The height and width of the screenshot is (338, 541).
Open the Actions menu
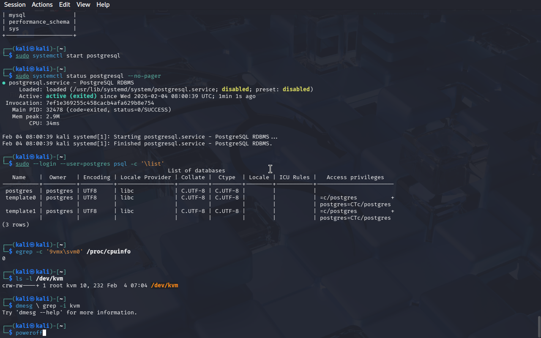point(42,5)
